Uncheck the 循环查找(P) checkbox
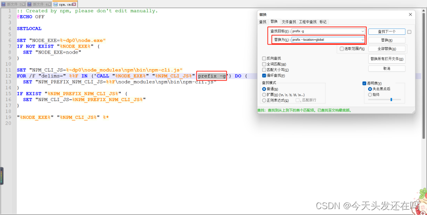Screen dimensions: 427x215 click(264, 76)
